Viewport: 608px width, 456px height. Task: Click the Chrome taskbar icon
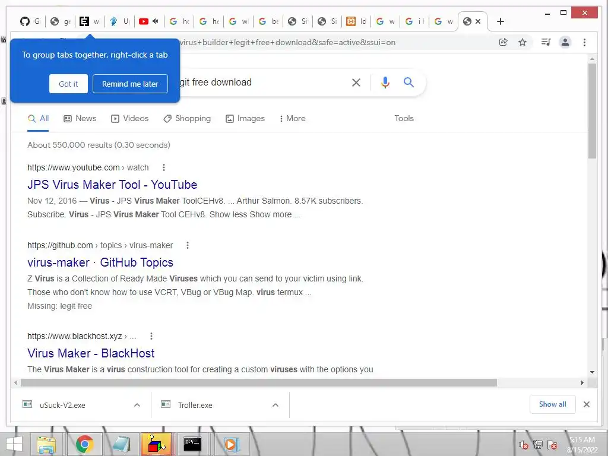(x=84, y=444)
